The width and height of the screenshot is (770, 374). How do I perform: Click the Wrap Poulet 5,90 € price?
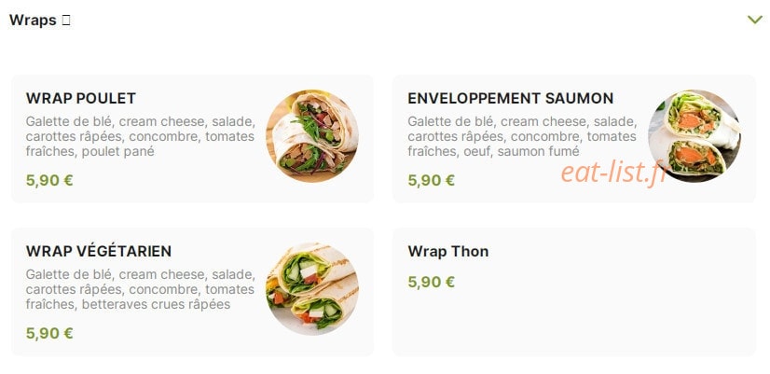(x=49, y=180)
